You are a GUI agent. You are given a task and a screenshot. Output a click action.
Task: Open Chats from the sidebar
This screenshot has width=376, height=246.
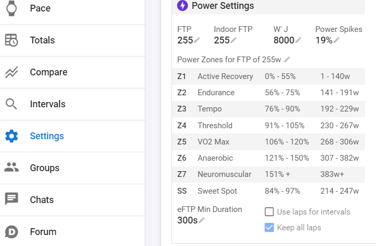pyautogui.click(x=42, y=200)
